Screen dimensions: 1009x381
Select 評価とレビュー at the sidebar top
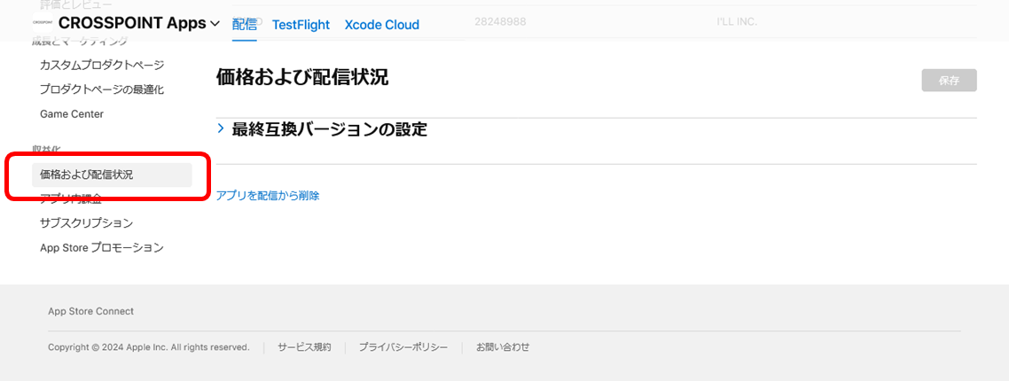(x=76, y=5)
